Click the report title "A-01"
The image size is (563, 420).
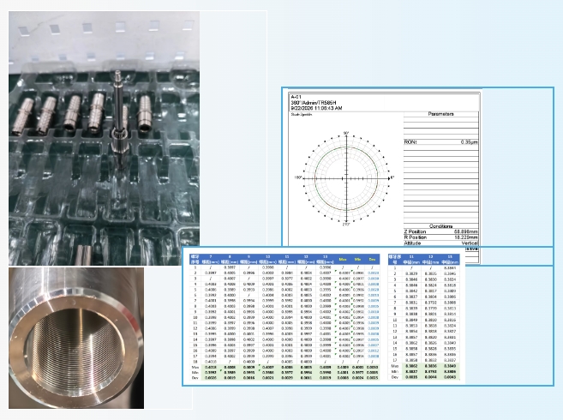(296, 97)
